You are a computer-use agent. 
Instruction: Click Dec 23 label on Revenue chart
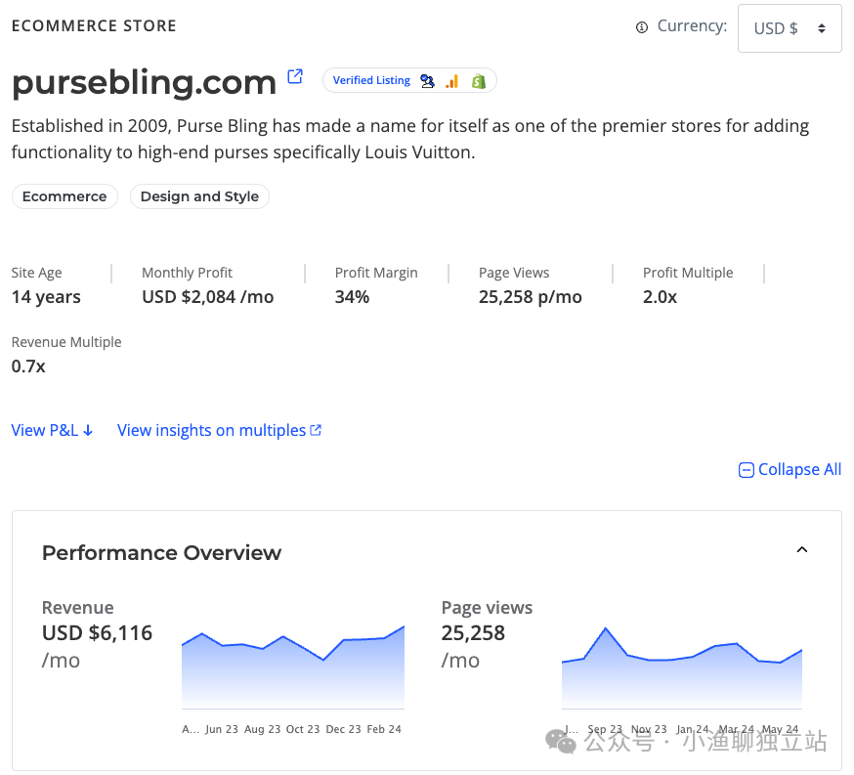(343, 729)
